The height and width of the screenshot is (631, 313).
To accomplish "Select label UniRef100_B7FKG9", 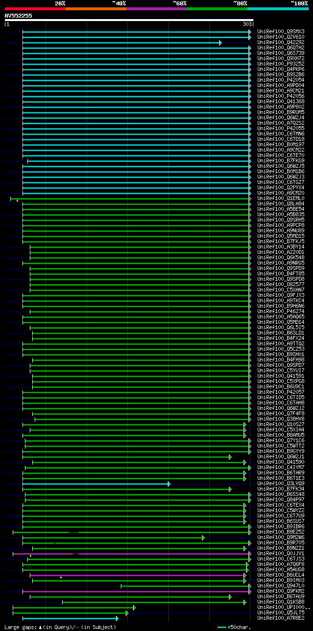I will 281,161.
